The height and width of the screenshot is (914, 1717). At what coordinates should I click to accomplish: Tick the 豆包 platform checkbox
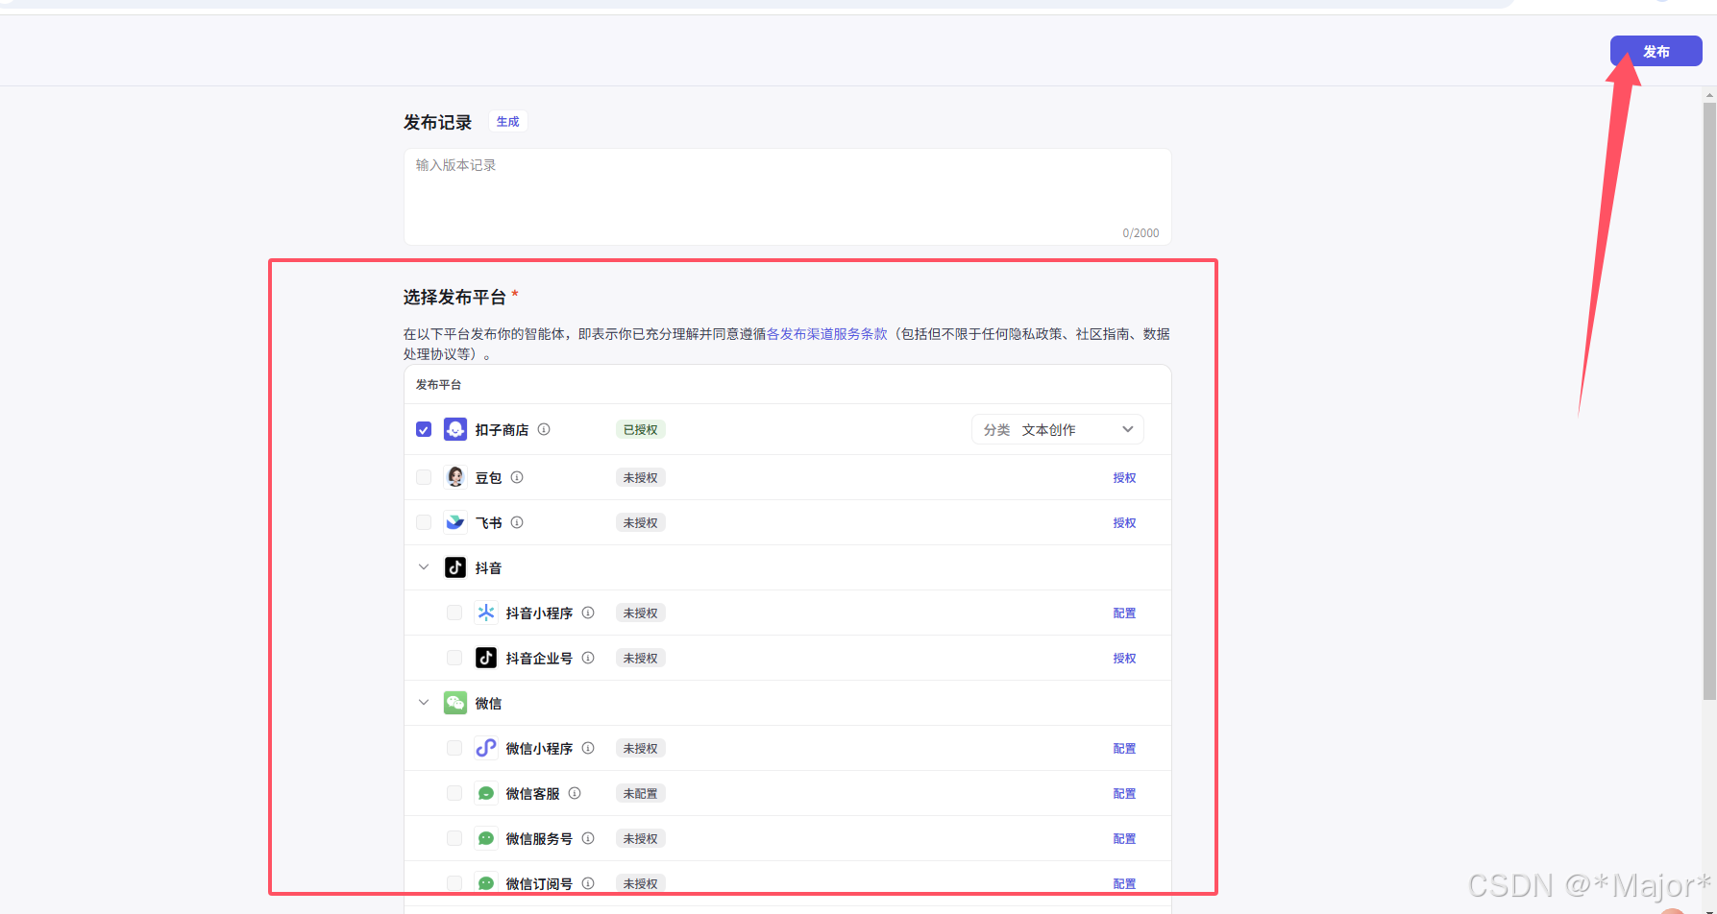point(424,477)
